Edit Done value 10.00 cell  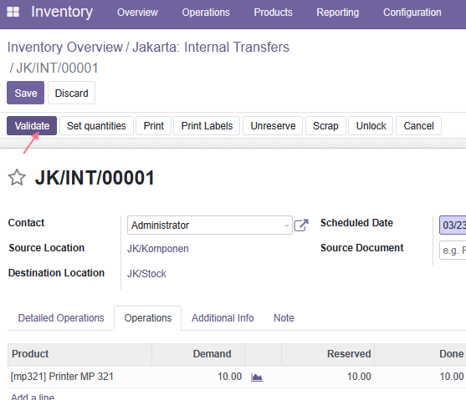421,377
